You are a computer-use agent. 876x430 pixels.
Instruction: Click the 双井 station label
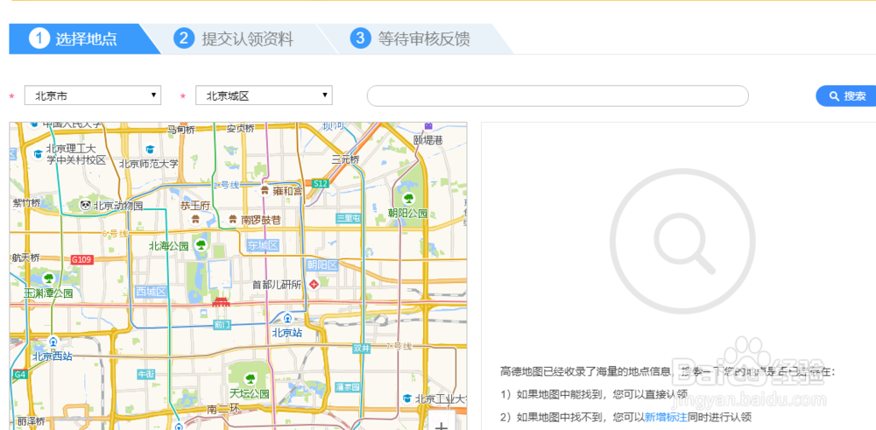coord(362,348)
